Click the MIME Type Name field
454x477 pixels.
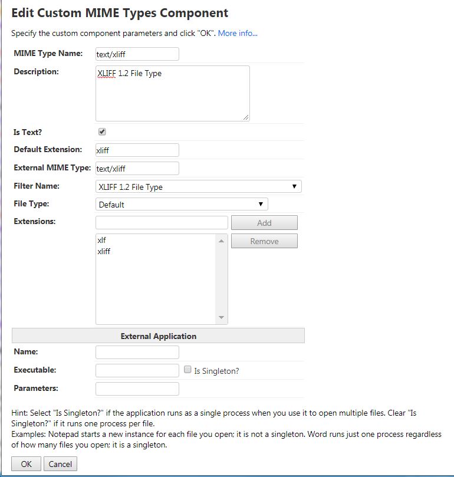click(x=137, y=54)
